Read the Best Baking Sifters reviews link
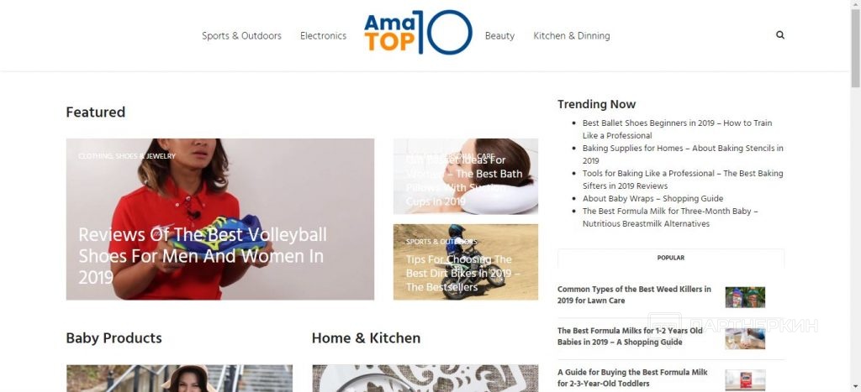Viewport: 861px width, 392px height. tap(683, 180)
